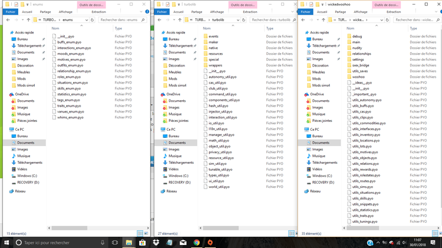Open Mail app from the taskbar
Viewport: 442px width, 248px height.
[183, 242]
